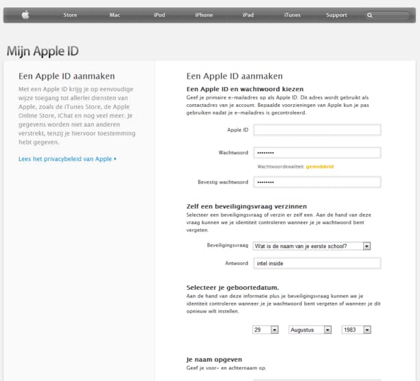Click the Bevestig wachtwoord field
420x381 pixels.
coord(317,182)
